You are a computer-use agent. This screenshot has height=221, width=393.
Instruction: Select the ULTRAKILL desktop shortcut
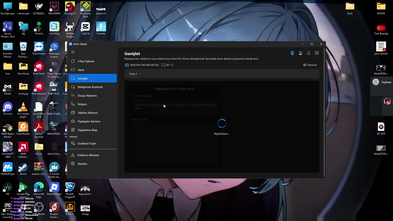[x=39, y=9]
